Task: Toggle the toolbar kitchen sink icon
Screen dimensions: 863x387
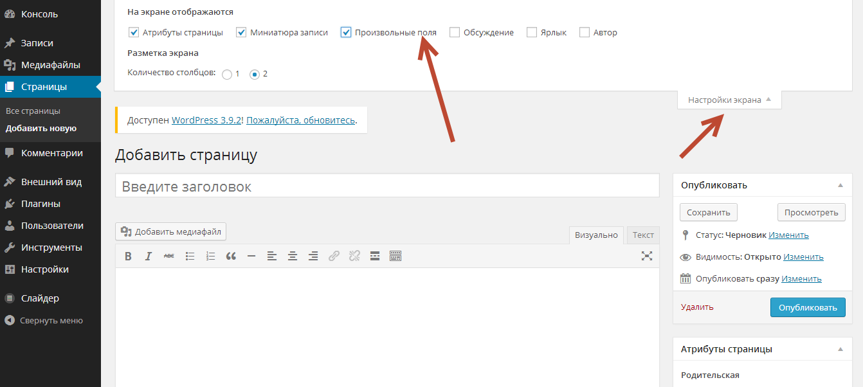Action: (x=395, y=256)
